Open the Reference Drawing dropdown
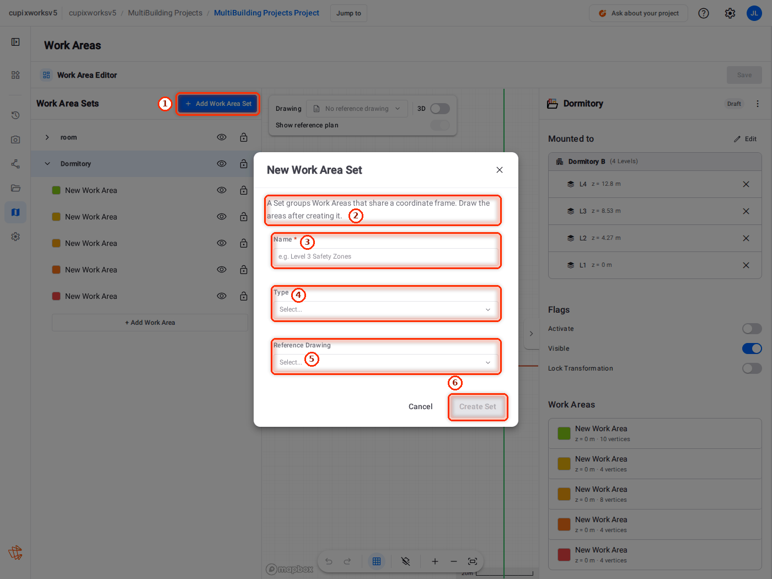Screen dimensions: 772x579 click(x=386, y=362)
